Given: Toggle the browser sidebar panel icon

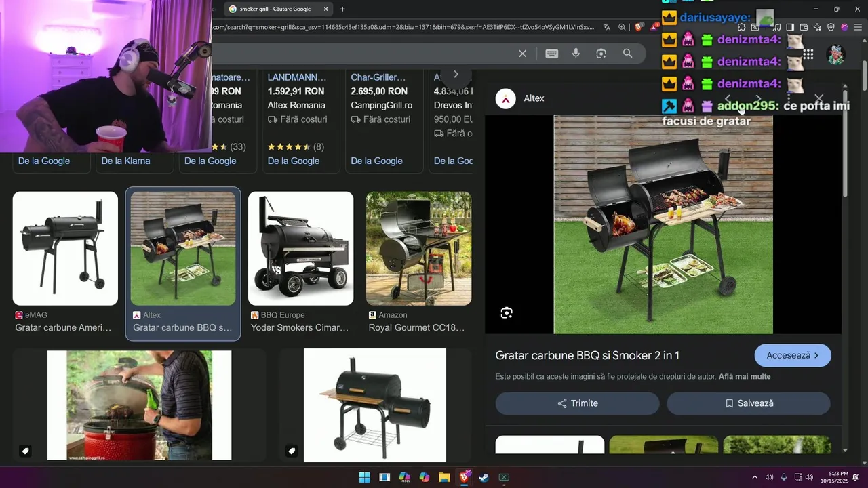Looking at the screenshot, I should tap(790, 27).
